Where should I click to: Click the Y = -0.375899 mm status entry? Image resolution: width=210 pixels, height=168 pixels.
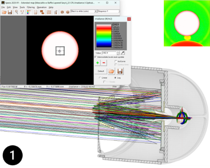55,87
